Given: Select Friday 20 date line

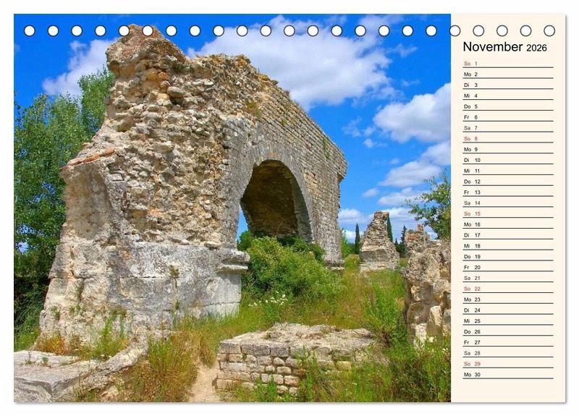Looking at the screenshot, I should coord(507,267).
